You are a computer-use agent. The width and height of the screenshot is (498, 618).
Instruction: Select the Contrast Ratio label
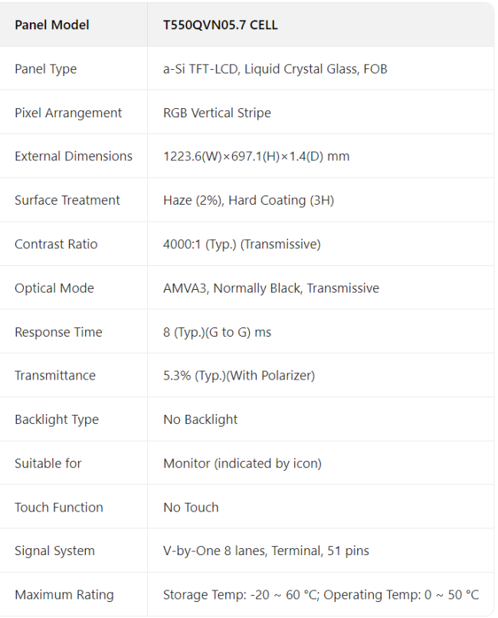click(56, 244)
